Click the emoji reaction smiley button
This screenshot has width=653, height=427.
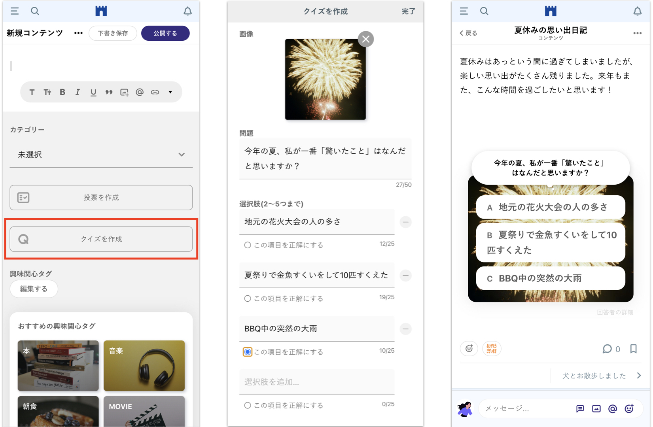(x=469, y=349)
